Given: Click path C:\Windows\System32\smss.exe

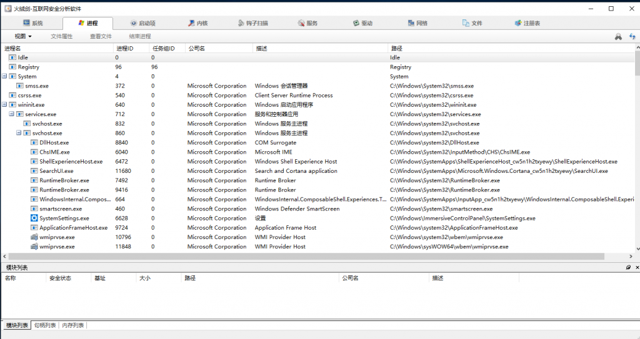Looking at the screenshot, I should pos(432,86).
